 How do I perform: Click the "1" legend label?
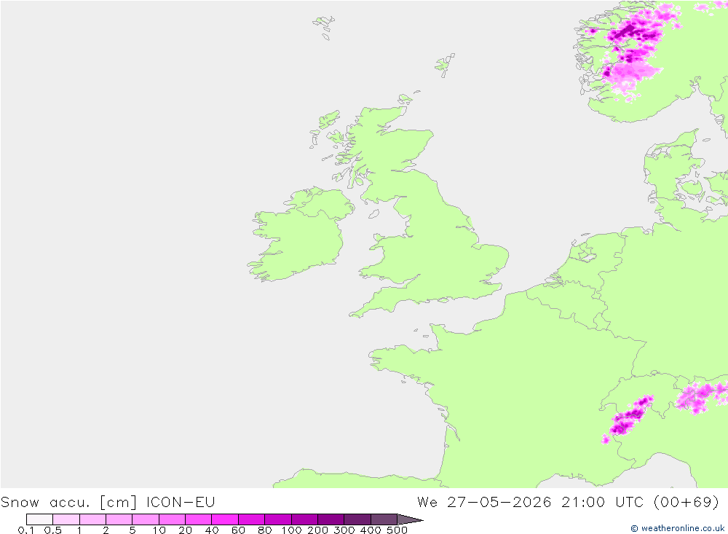79,530
